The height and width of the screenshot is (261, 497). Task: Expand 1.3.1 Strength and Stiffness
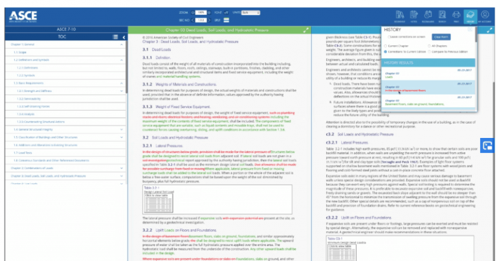point(122,91)
